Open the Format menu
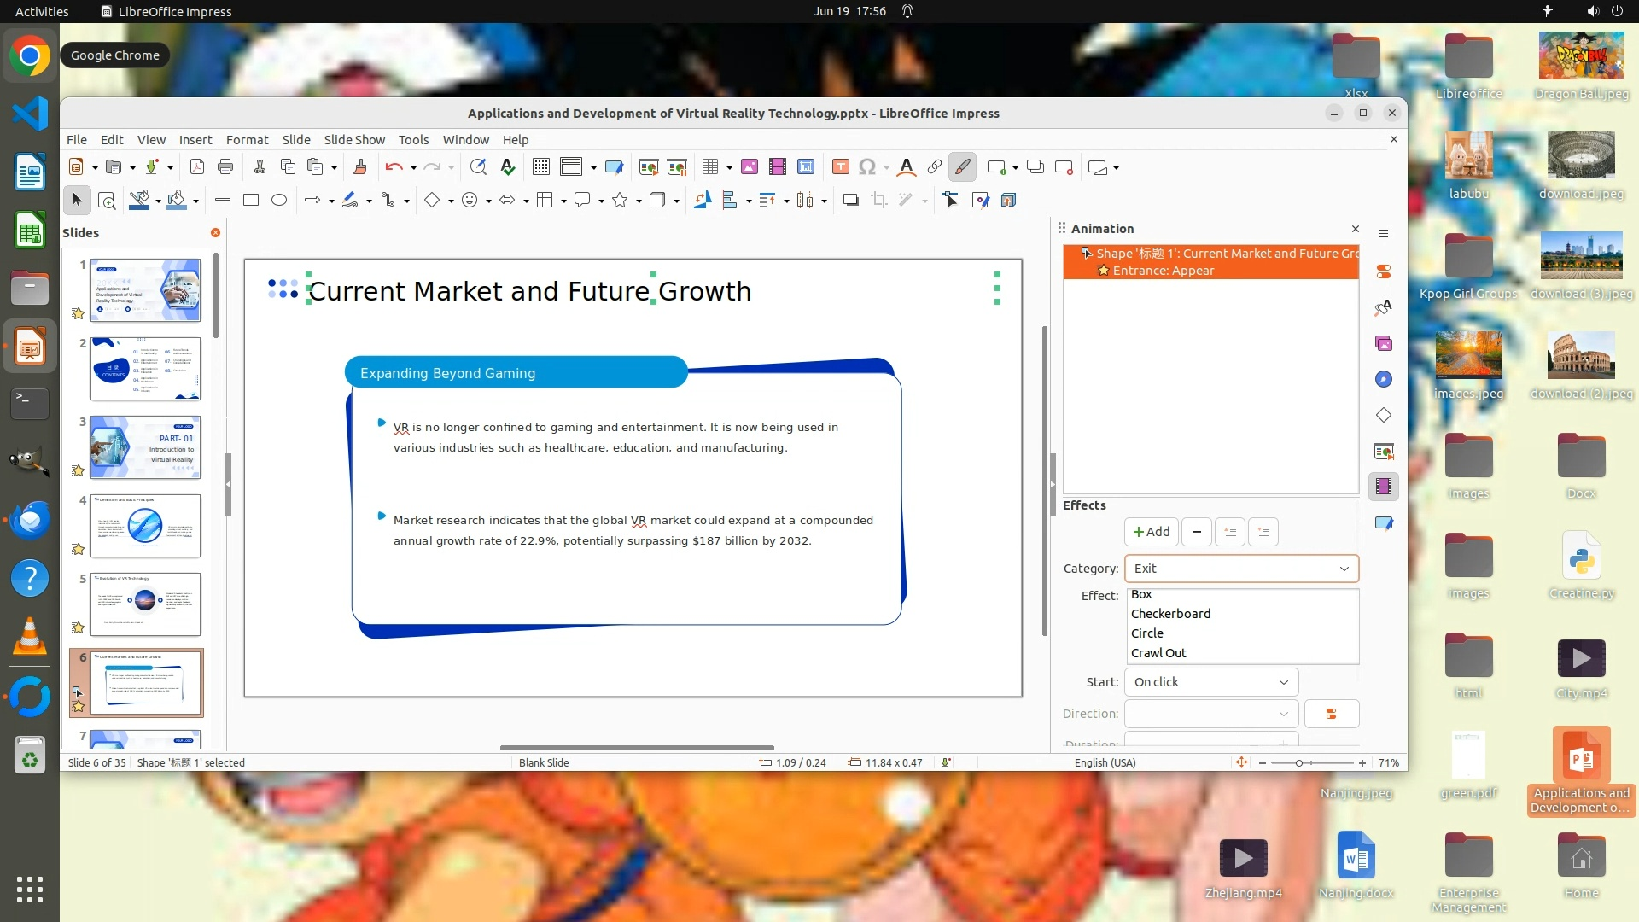 click(247, 140)
